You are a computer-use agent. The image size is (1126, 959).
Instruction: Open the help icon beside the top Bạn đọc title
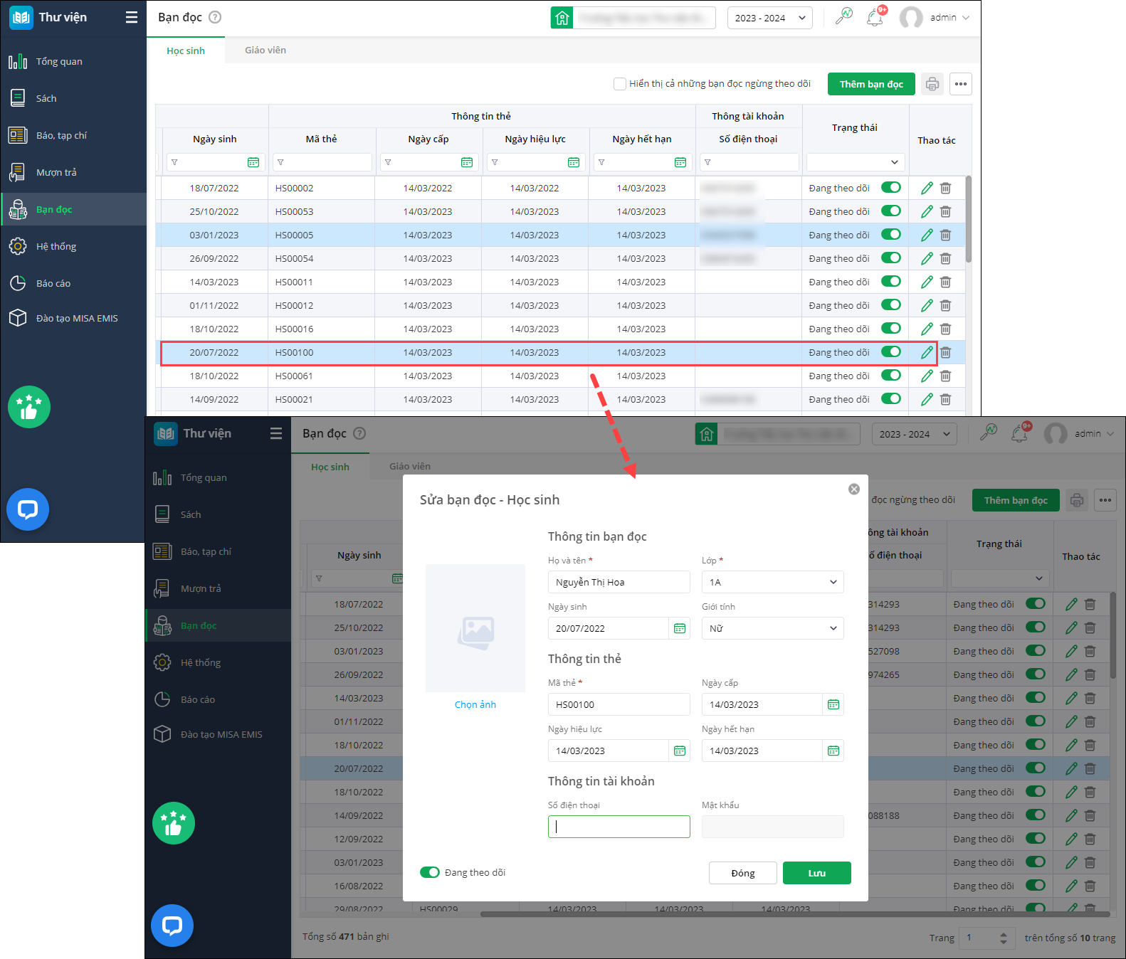215,17
